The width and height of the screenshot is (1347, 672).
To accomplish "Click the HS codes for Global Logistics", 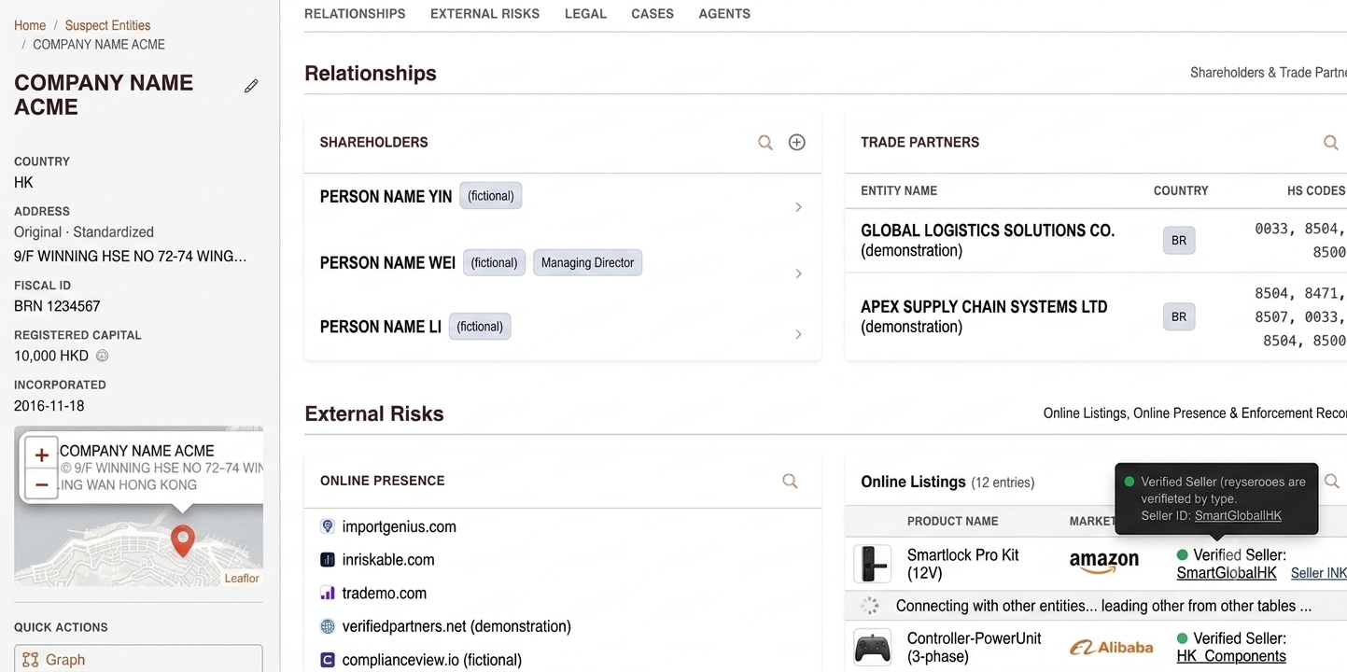I will coord(1300,240).
